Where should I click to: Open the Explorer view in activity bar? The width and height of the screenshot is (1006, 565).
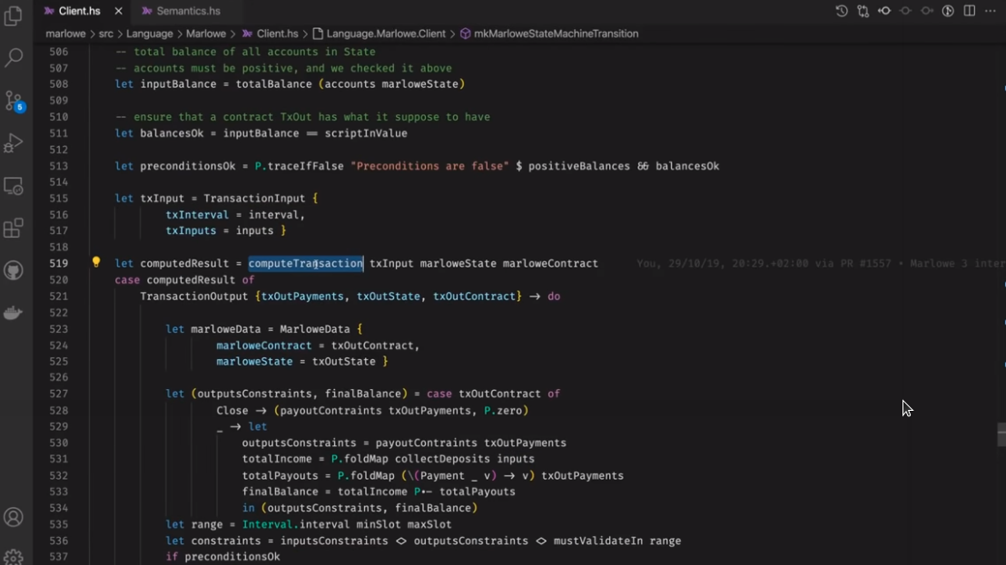14,16
